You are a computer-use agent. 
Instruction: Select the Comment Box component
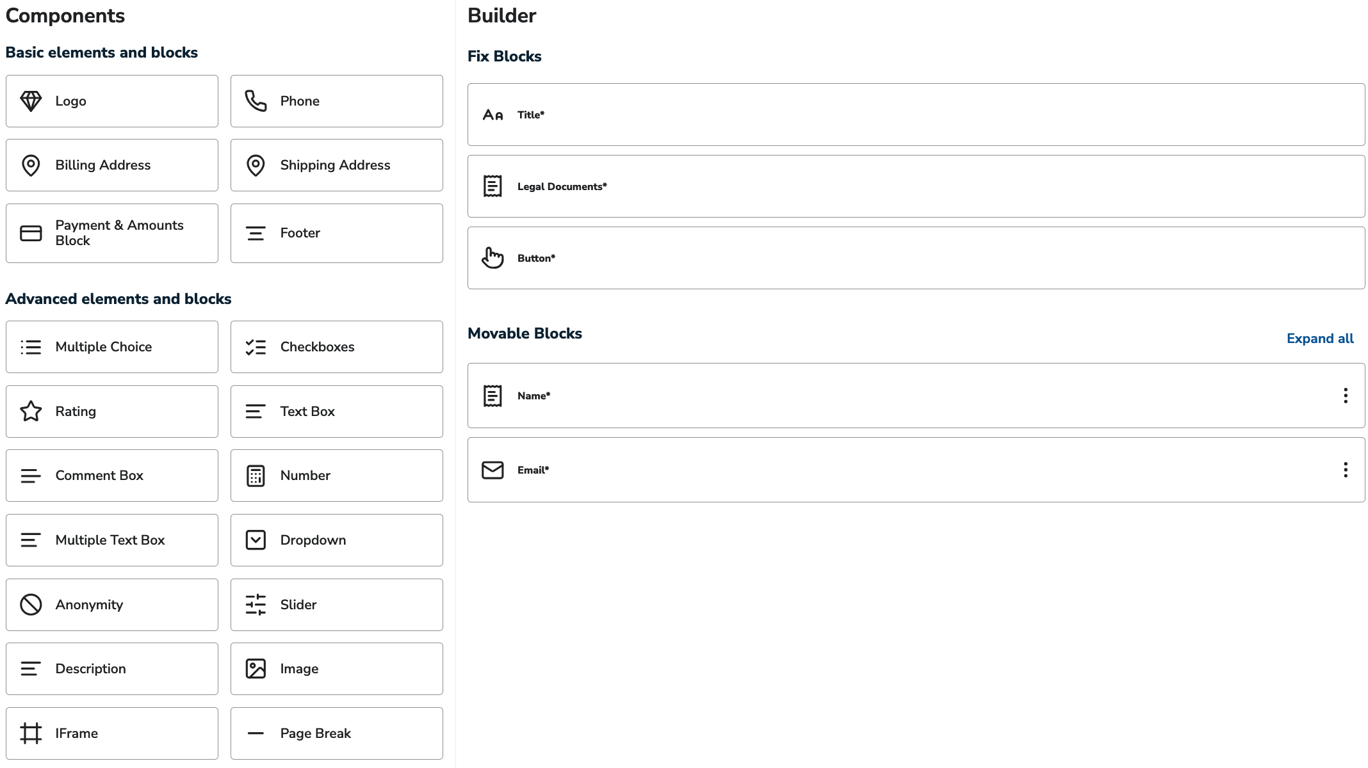111,475
